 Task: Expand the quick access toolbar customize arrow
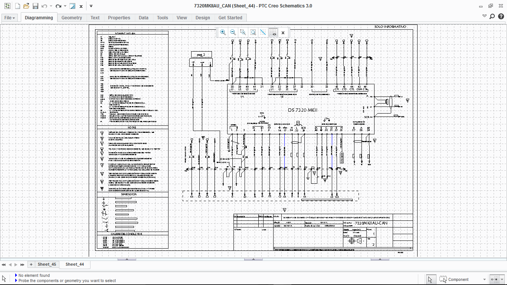point(91,6)
